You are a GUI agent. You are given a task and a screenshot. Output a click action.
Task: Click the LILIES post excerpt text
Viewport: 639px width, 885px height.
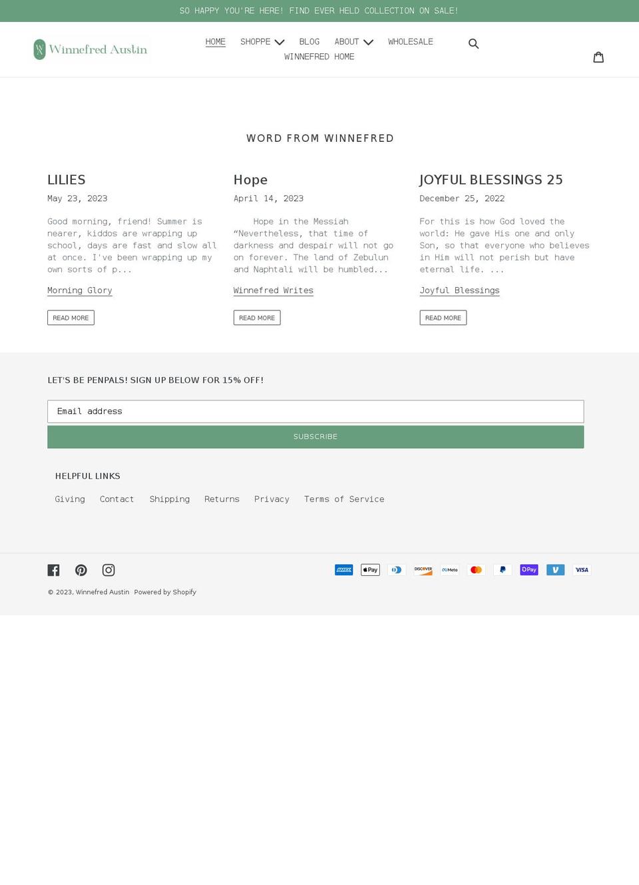(132, 246)
